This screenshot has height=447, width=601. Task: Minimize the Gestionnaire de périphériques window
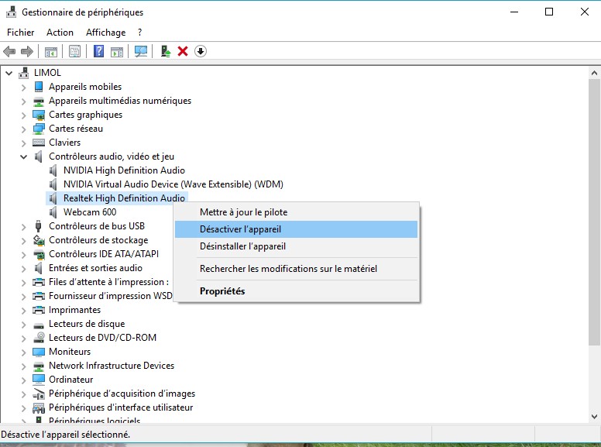pyautogui.click(x=514, y=12)
